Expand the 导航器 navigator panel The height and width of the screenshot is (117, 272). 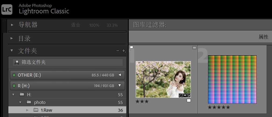(12, 25)
